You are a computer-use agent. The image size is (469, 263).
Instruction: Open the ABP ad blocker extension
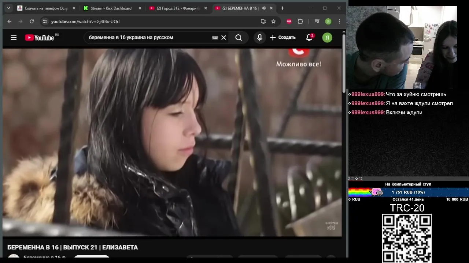point(289,22)
